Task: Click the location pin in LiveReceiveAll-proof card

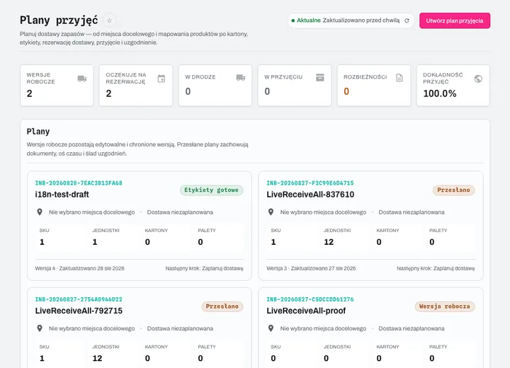Action: (271, 328)
